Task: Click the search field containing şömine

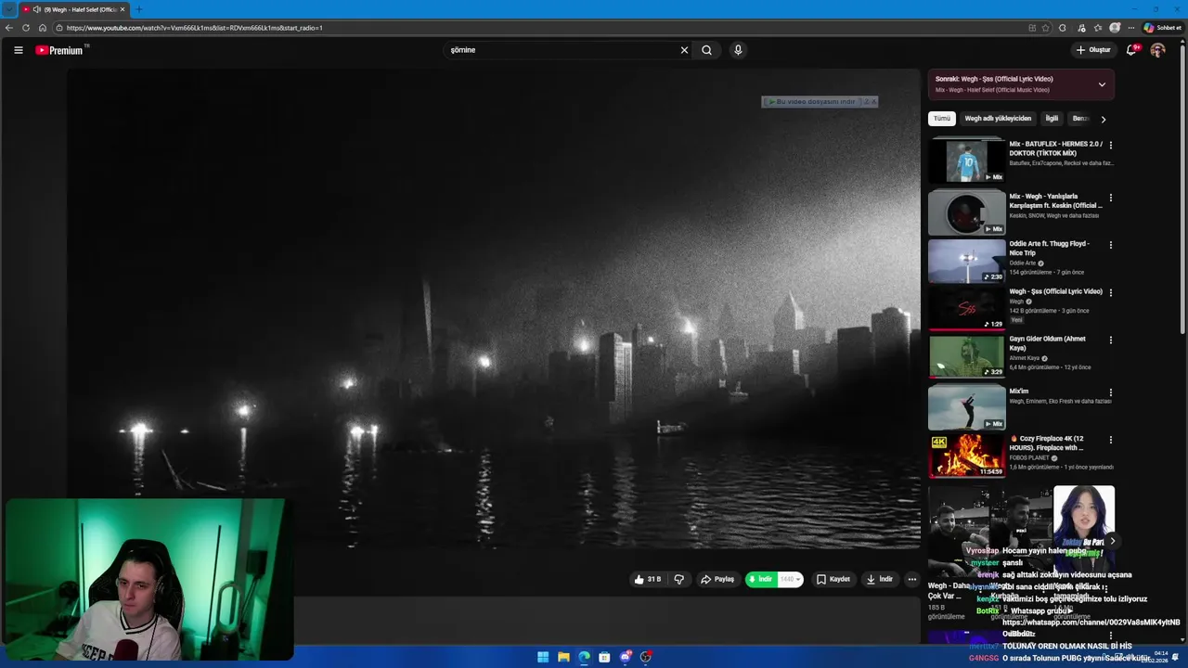Action: click(562, 50)
